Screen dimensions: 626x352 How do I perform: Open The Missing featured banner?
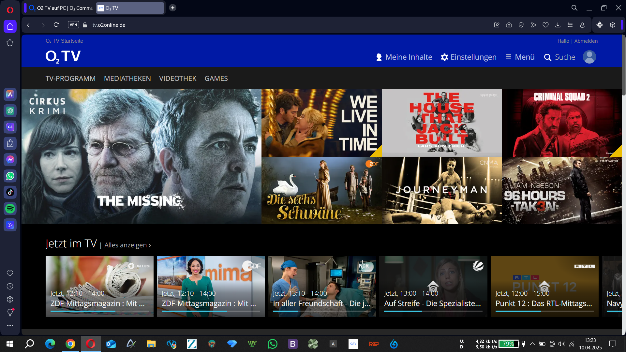coord(142,157)
